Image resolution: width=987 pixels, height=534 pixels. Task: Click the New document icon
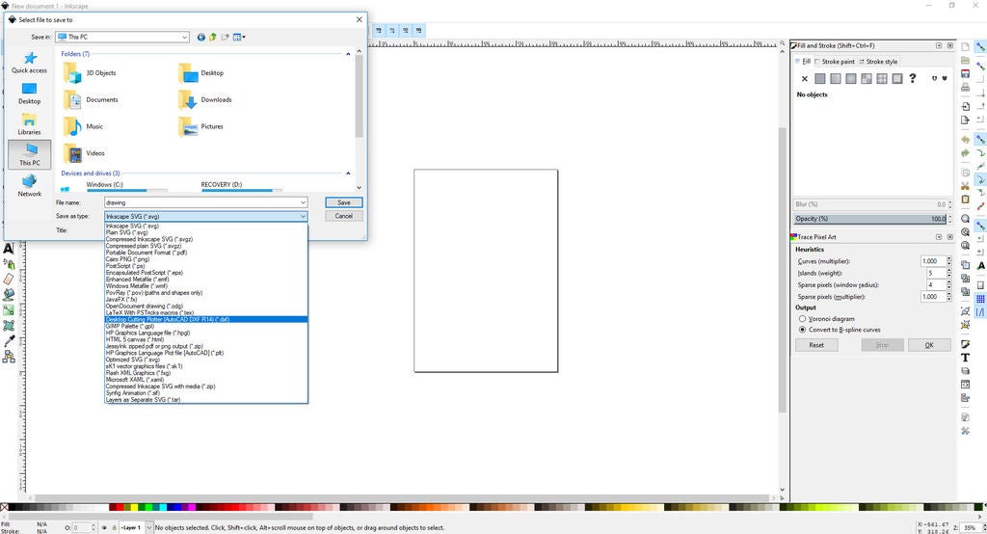965,47
